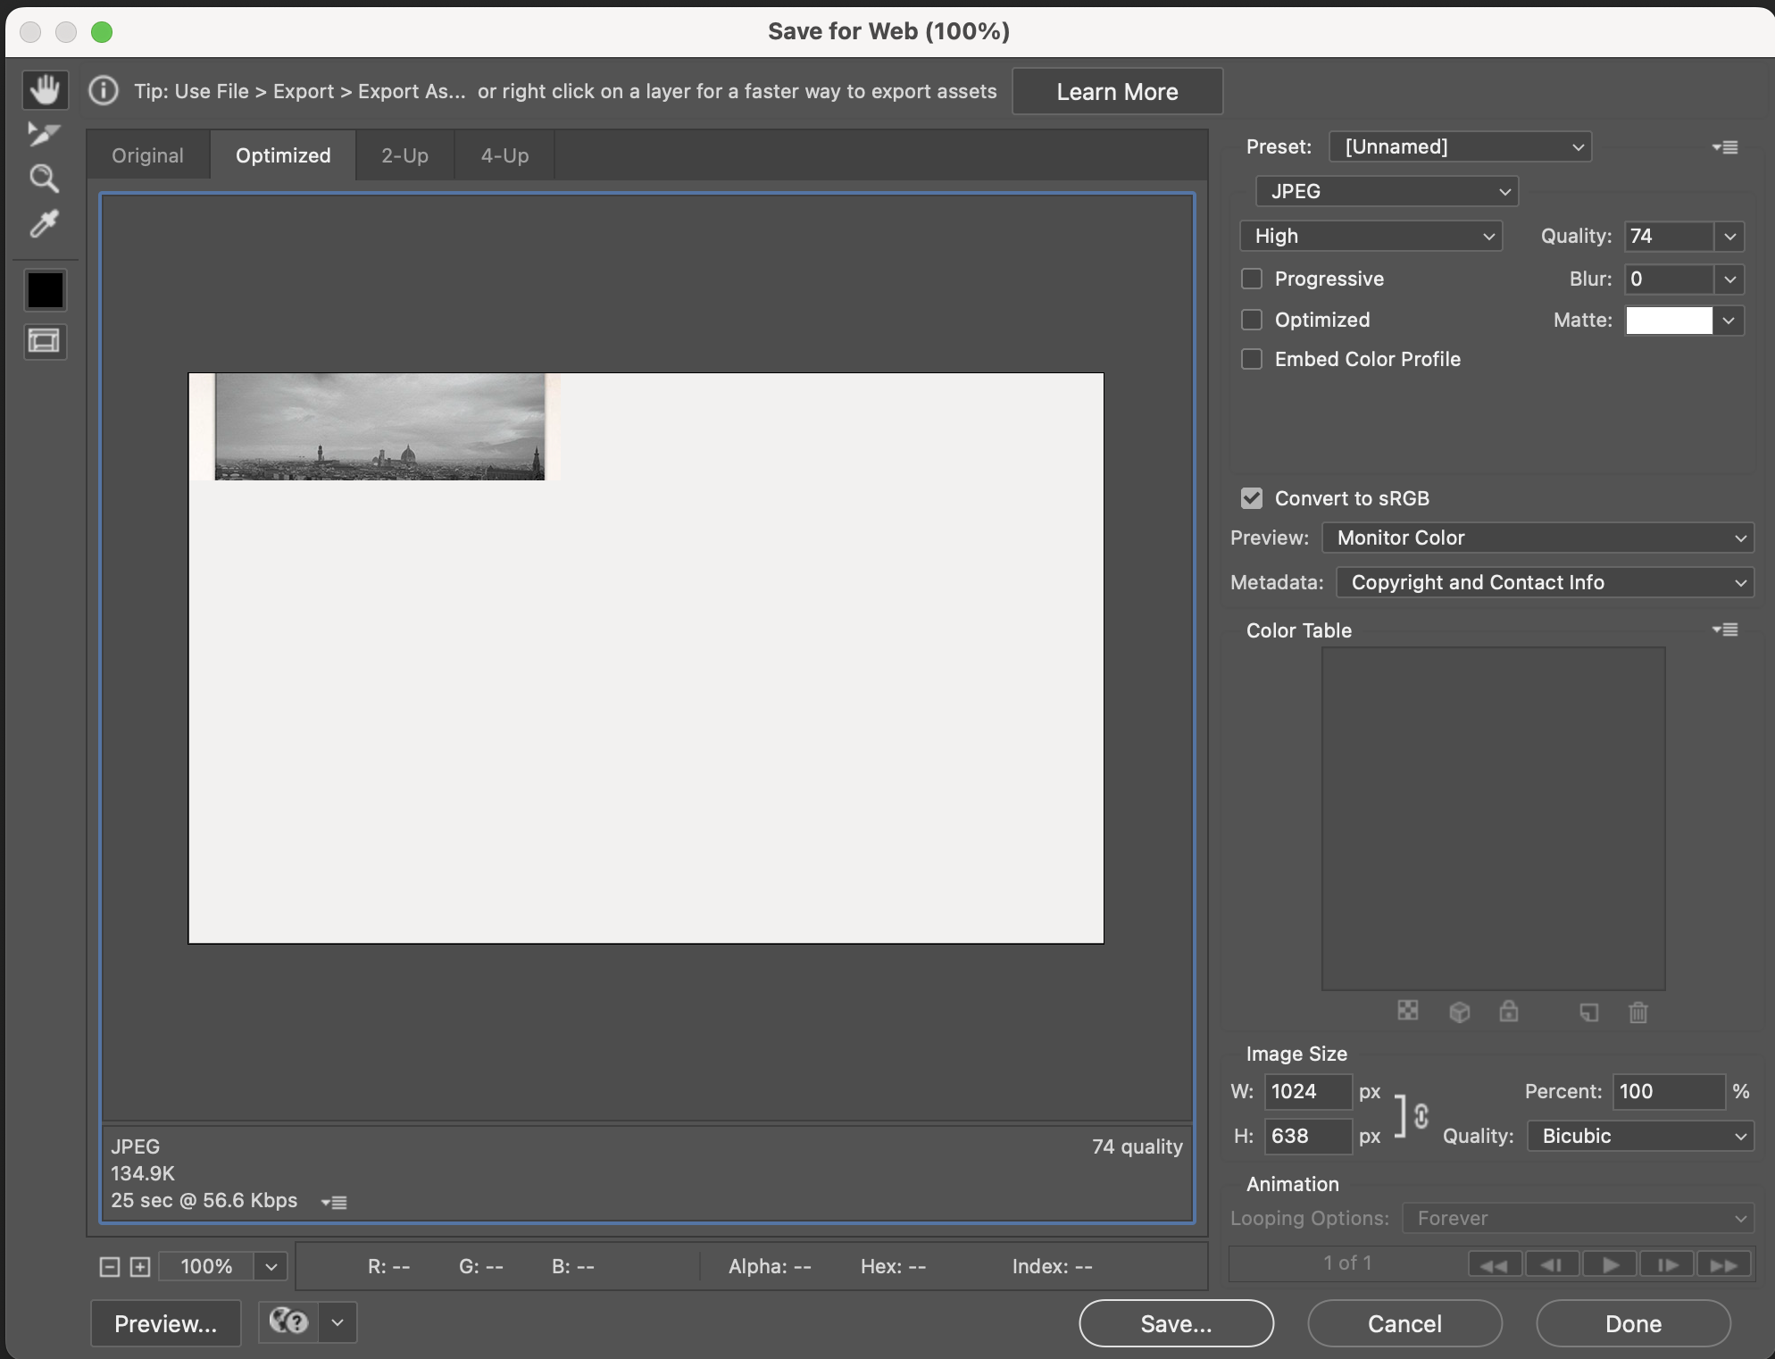Select the Zoom tool
This screenshot has width=1775, height=1359.
point(45,179)
